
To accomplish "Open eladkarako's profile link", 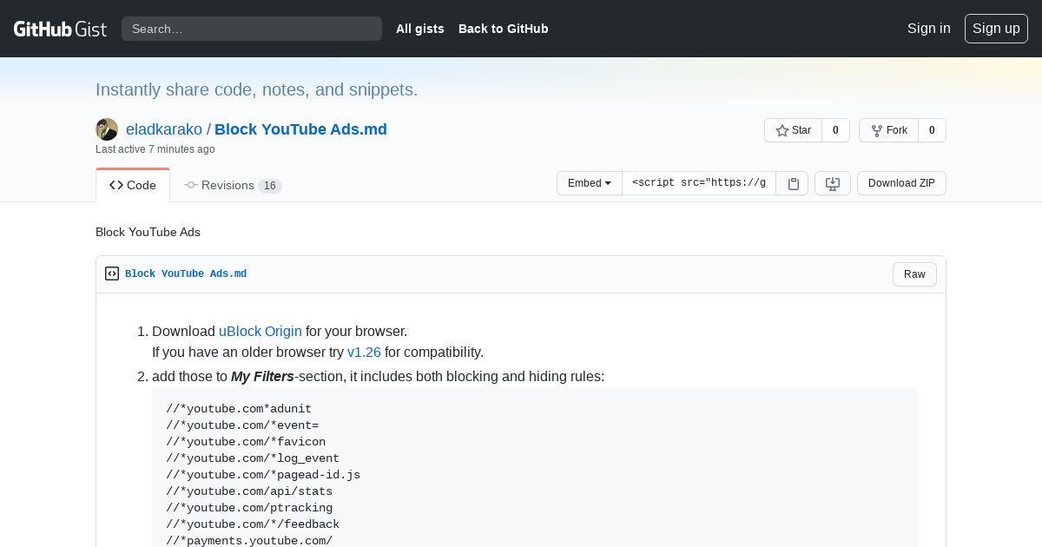I will click(164, 129).
